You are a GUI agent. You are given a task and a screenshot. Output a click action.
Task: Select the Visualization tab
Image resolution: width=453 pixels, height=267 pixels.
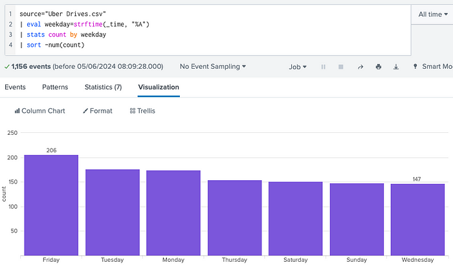click(159, 87)
